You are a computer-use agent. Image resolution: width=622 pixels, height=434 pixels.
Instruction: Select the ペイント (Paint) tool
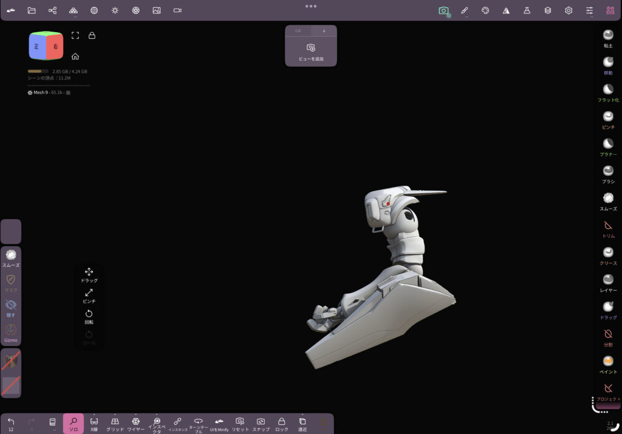tap(607, 365)
